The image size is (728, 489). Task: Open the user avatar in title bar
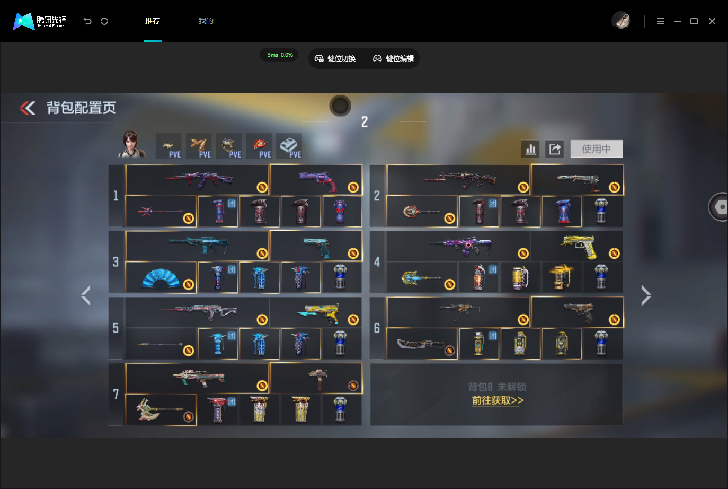tap(621, 21)
